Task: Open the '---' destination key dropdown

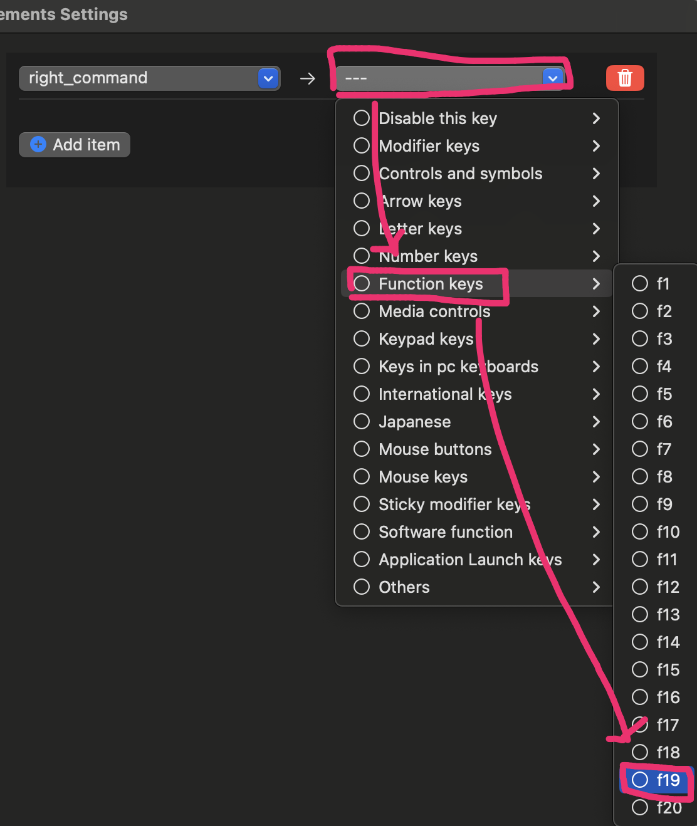Action: pyautogui.click(x=449, y=78)
